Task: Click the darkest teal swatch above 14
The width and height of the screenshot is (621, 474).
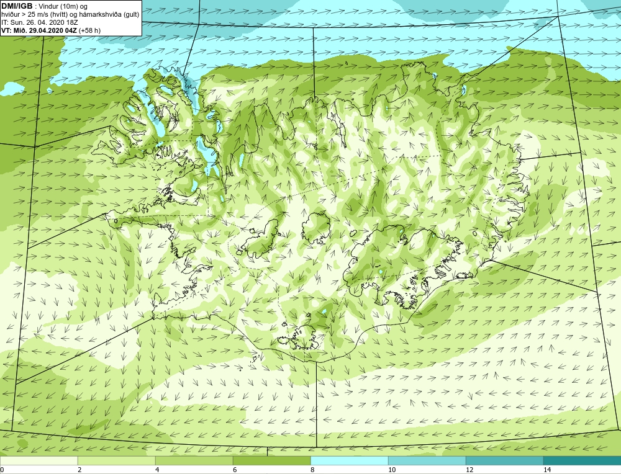Action: pyautogui.click(x=582, y=460)
